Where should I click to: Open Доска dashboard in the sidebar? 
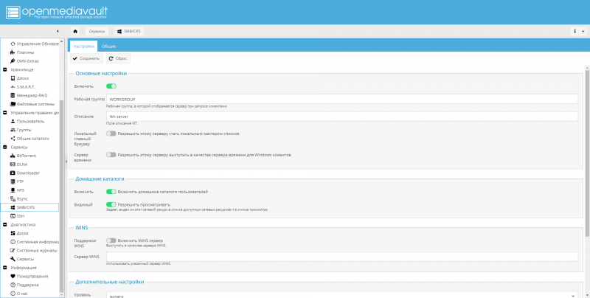click(x=22, y=233)
